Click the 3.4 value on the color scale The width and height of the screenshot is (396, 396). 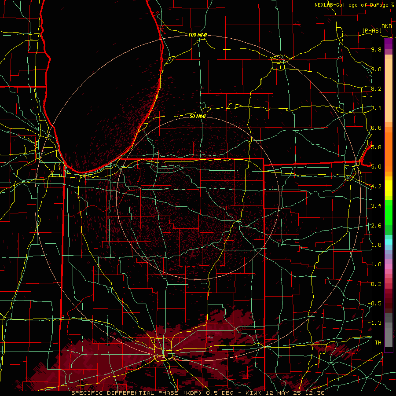[376, 206]
